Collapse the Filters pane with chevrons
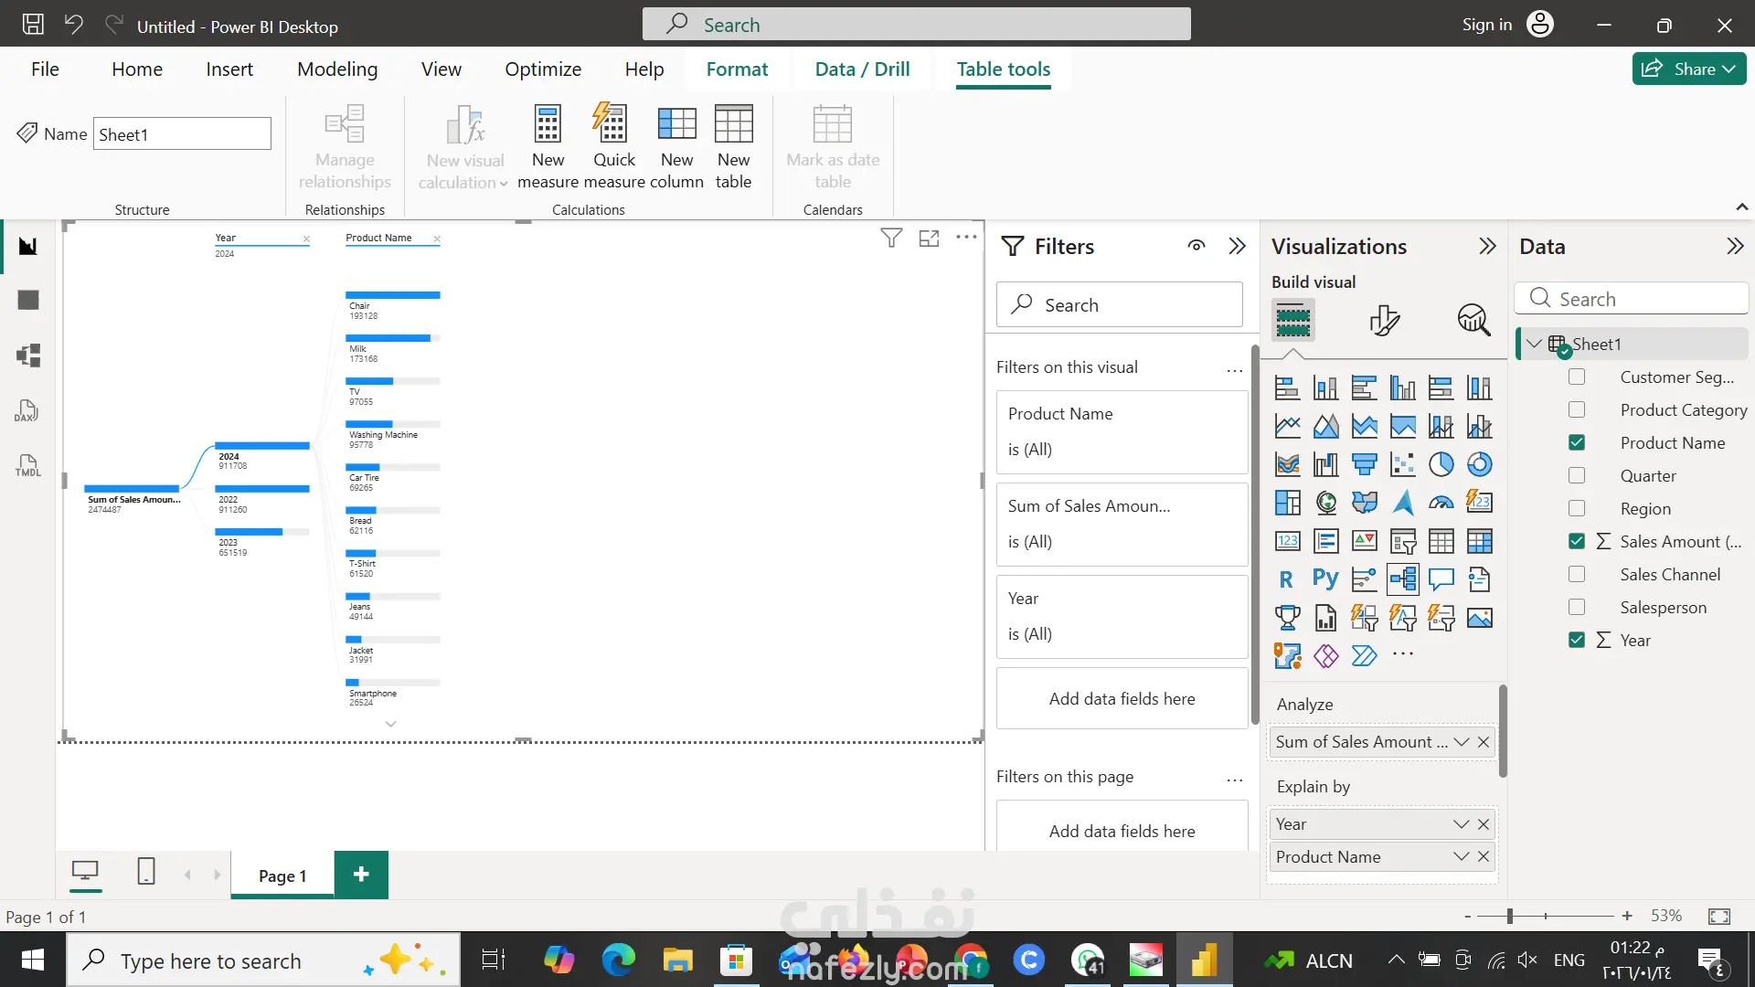 (1237, 246)
